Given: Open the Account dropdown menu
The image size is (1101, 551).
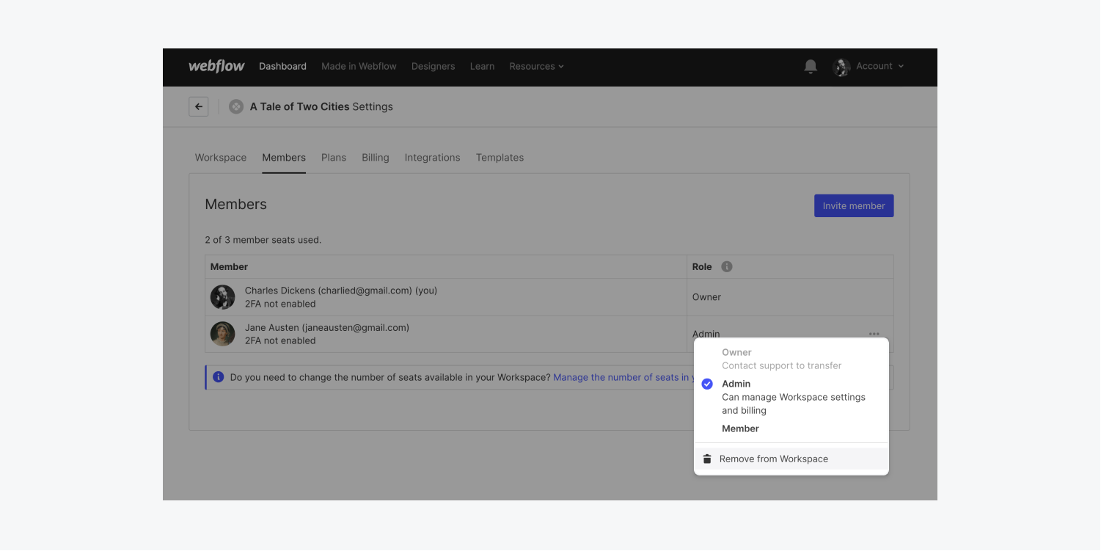Looking at the screenshot, I should pyautogui.click(x=879, y=66).
